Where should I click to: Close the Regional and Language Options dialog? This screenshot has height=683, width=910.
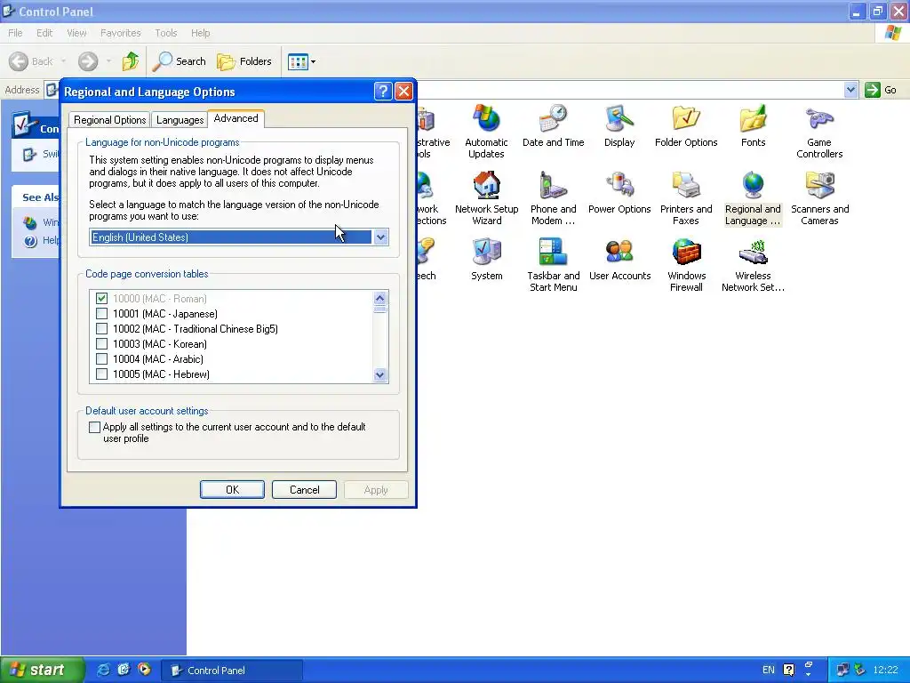(x=403, y=92)
